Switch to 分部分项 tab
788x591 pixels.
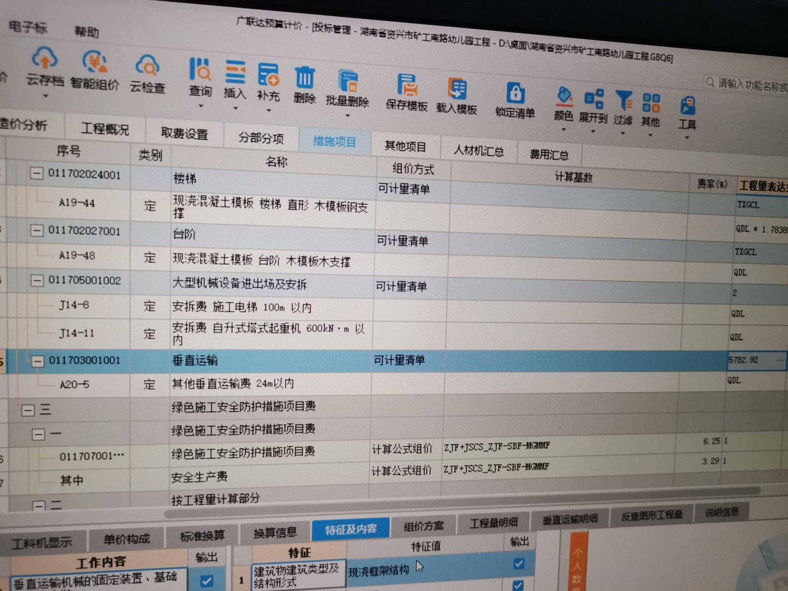click(261, 138)
